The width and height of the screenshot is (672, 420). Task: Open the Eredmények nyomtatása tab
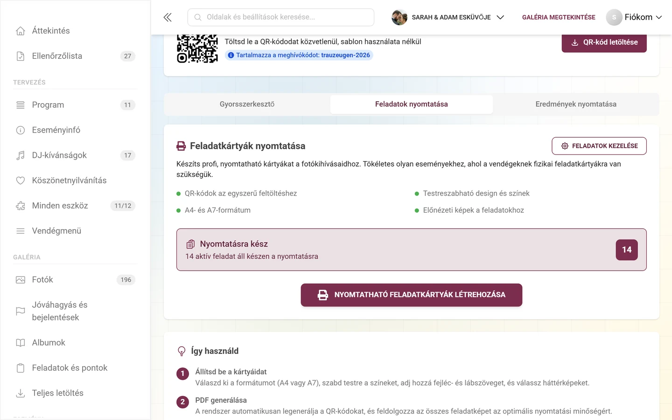click(576, 105)
